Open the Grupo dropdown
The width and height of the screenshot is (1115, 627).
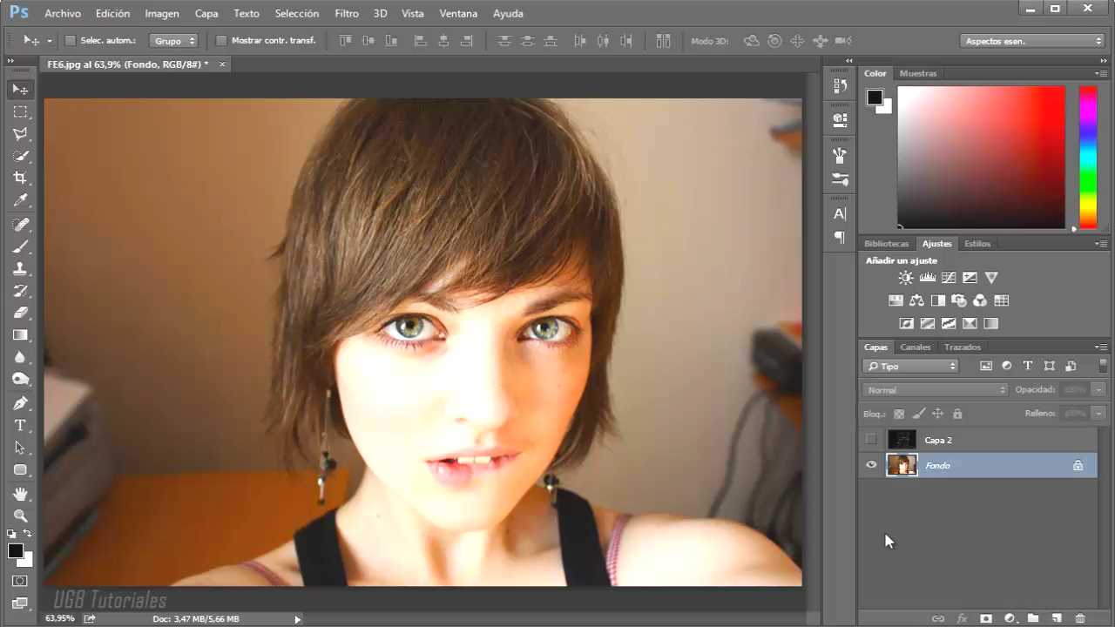pos(173,41)
